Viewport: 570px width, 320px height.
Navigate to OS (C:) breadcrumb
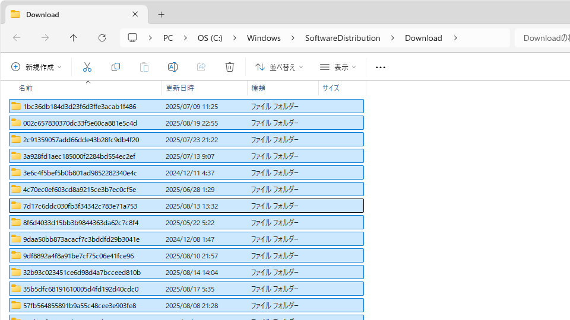tap(210, 38)
